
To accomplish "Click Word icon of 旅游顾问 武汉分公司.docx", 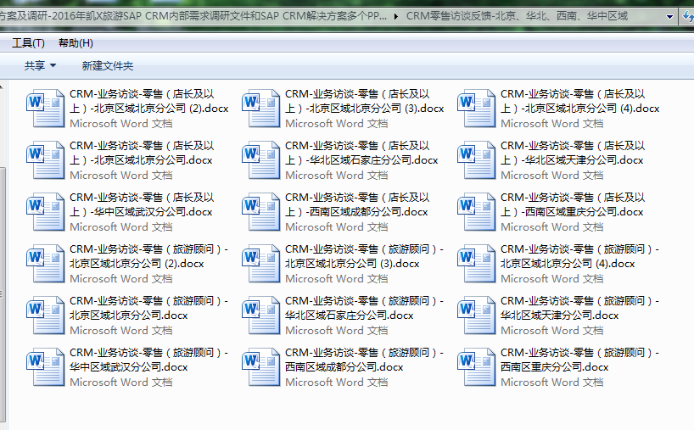I will coord(46,367).
